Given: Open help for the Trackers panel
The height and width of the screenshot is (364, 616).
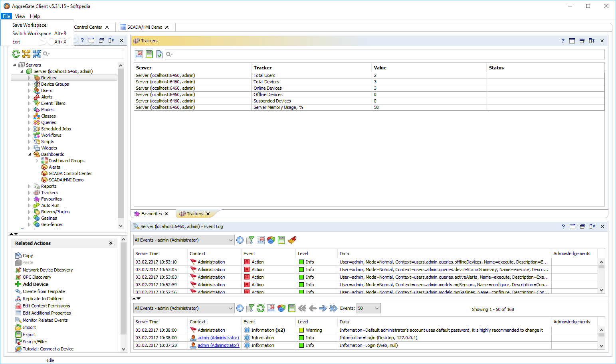Looking at the screenshot, I should pos(563,41).
